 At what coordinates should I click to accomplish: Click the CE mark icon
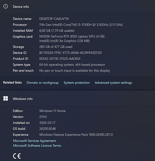coord(17,156)
